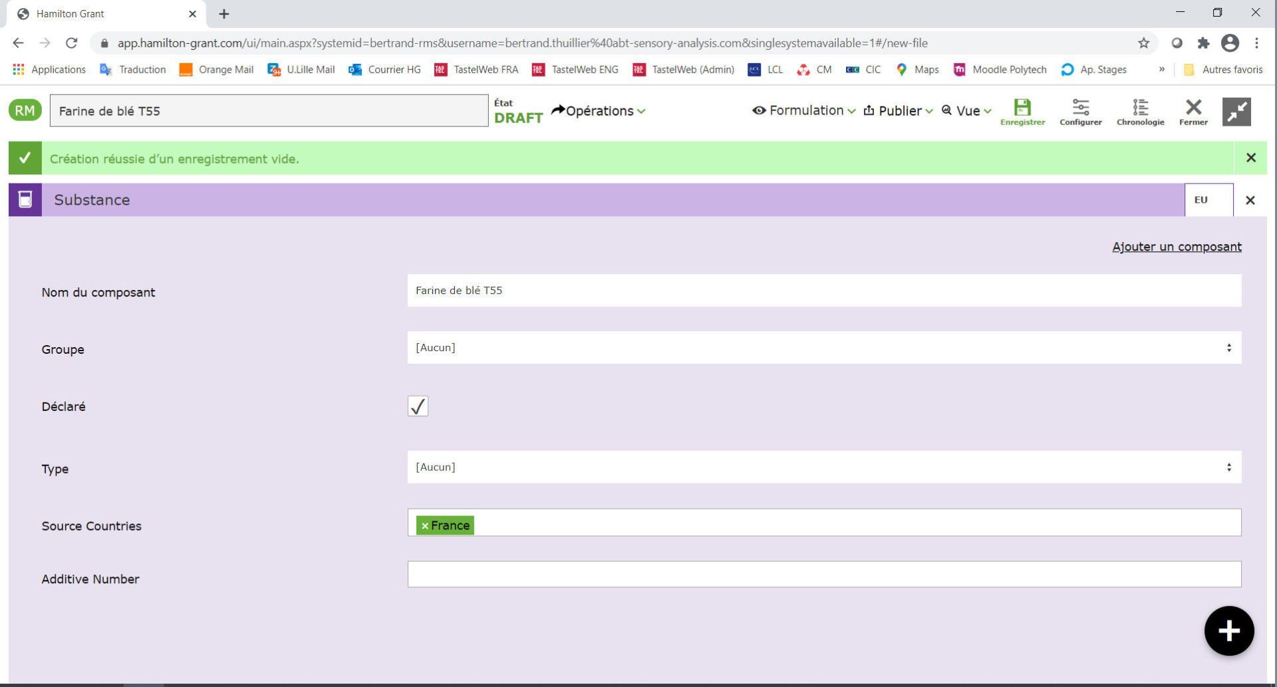This screenshot has width=1277, height=687.
Task: Click the Substance panel flask icon
Action: click(25, 200)
